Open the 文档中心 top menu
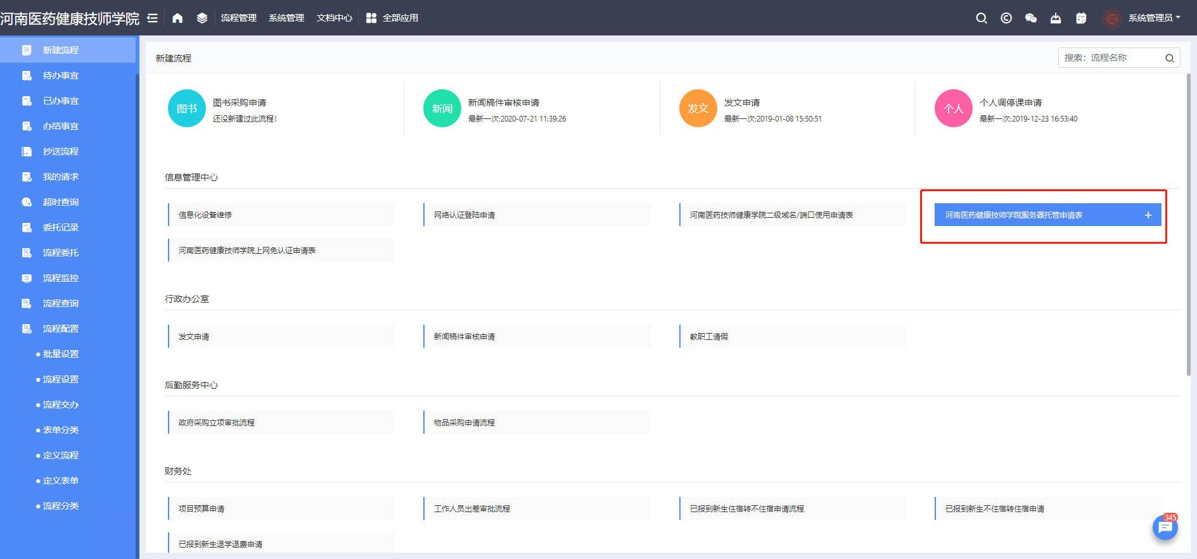Viewport: 1197px width, 559px height. [x=335, y=18]
